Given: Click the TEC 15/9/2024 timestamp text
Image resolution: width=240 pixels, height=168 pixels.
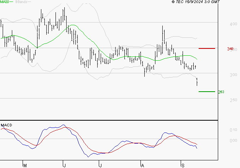Looking at the screenshot, I should tap(196, 2).
